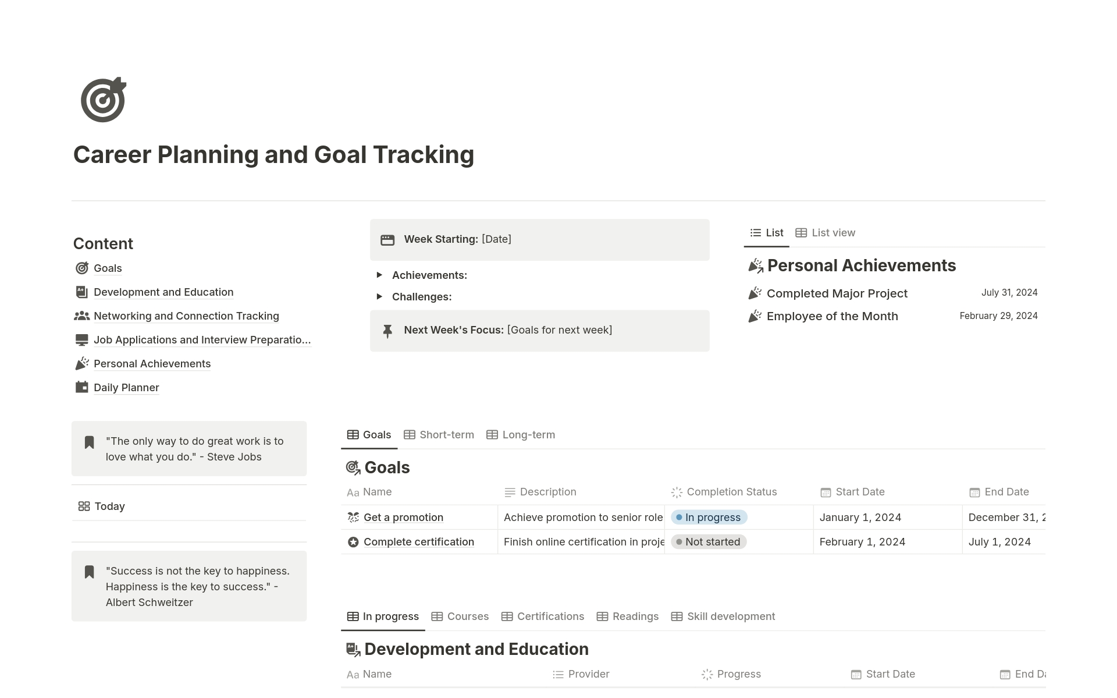Open the Courses tab
The width and height of the screenshot is (1117, 698).
tap(460, 616)
